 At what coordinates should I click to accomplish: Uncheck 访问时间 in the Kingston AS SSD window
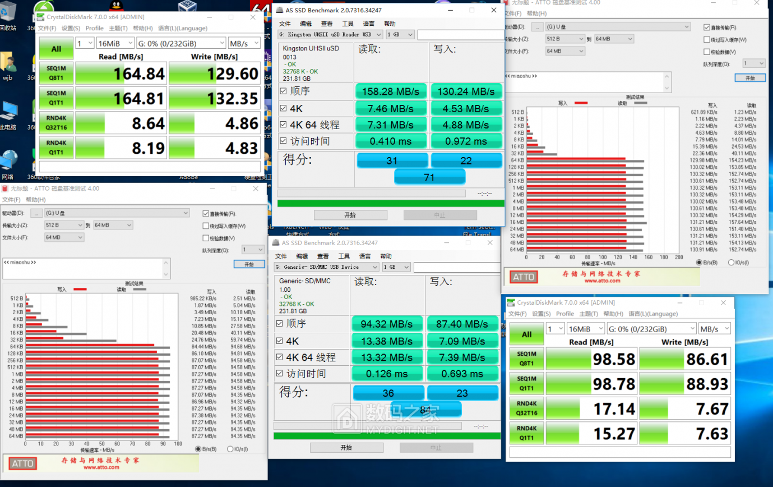pyautogui.click(x=283, y=141)
